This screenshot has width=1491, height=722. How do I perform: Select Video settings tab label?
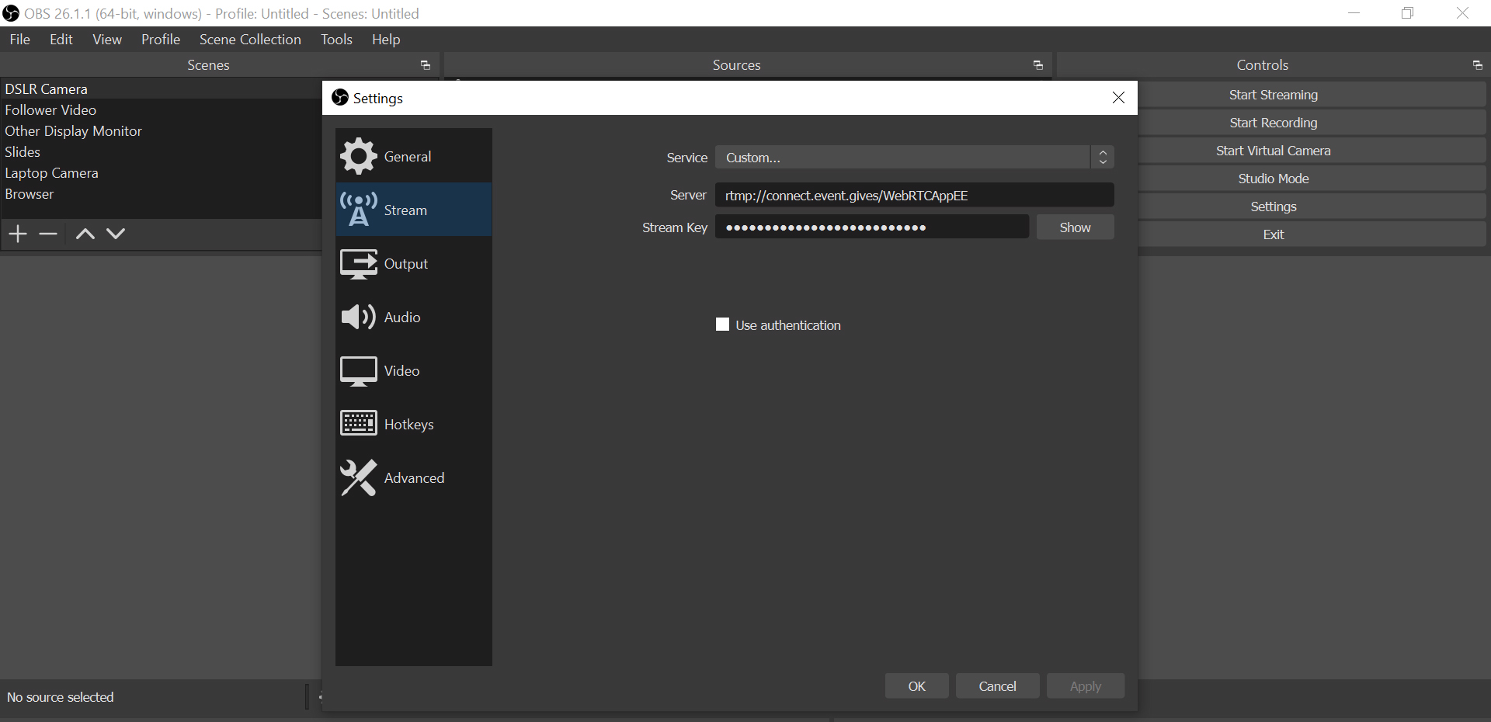click(401, 371)
